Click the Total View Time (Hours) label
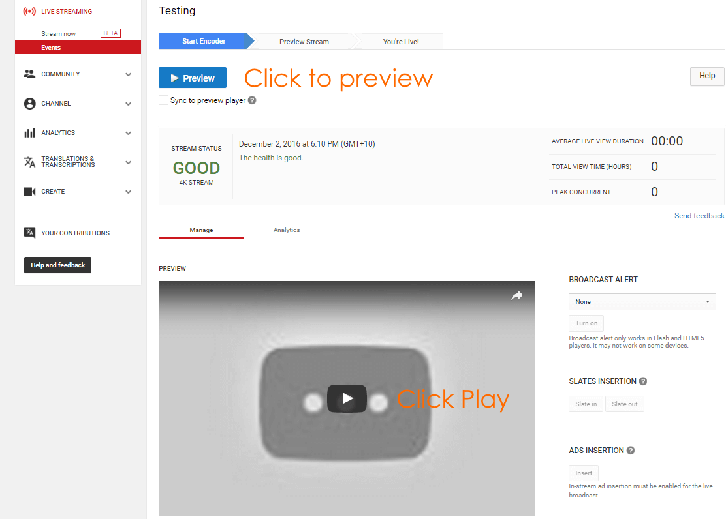Image resolution: width=726 pixels, height=519 pixels. 592,166
